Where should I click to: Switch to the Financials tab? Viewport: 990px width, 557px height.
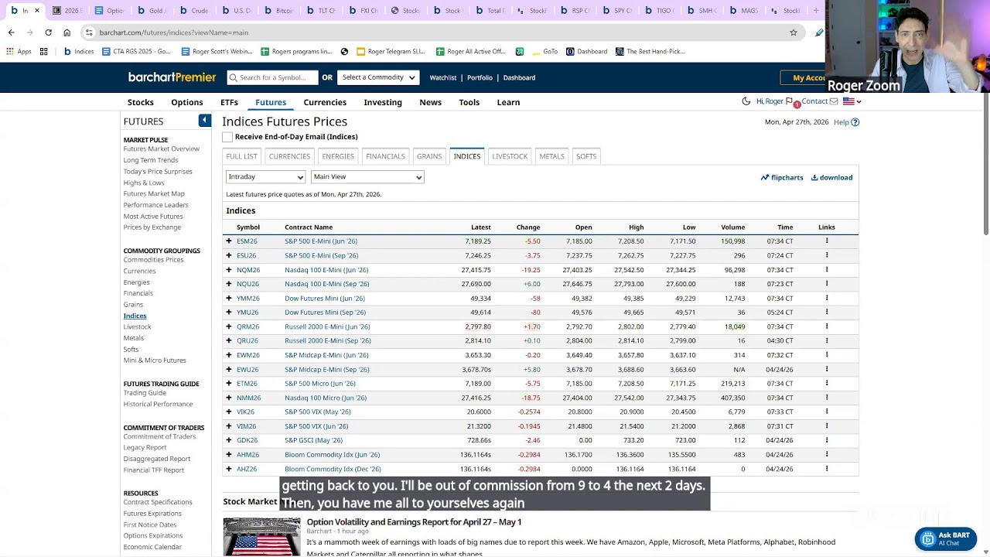click(x=385, y=156)
